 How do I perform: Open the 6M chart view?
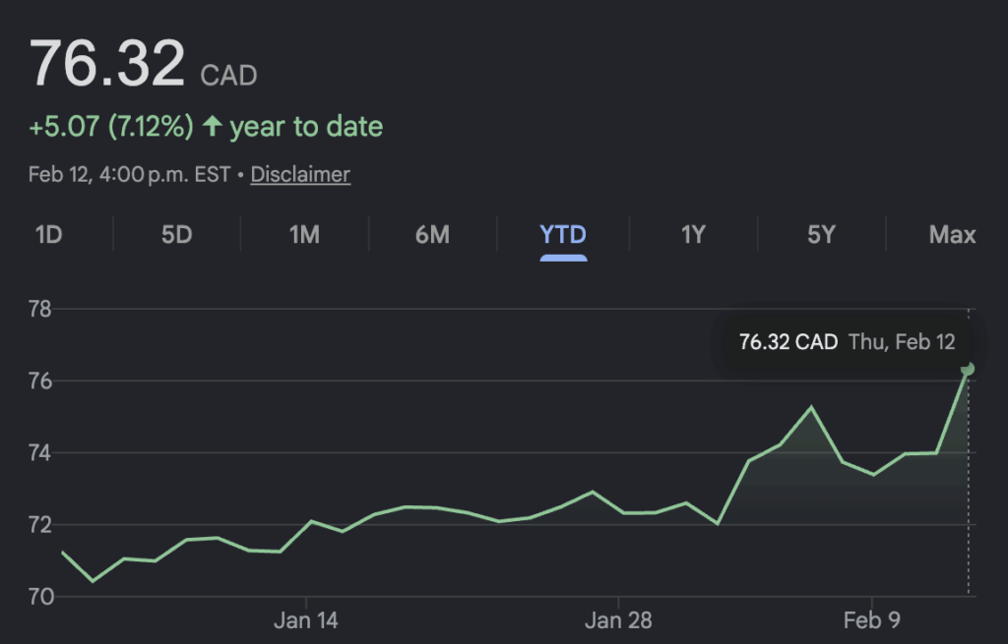pos(432,235)
